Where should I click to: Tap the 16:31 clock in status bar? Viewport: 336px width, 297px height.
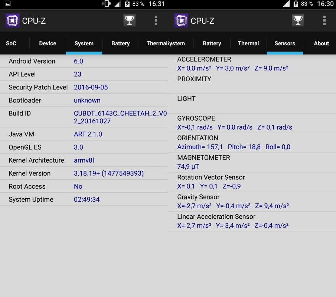157,4
